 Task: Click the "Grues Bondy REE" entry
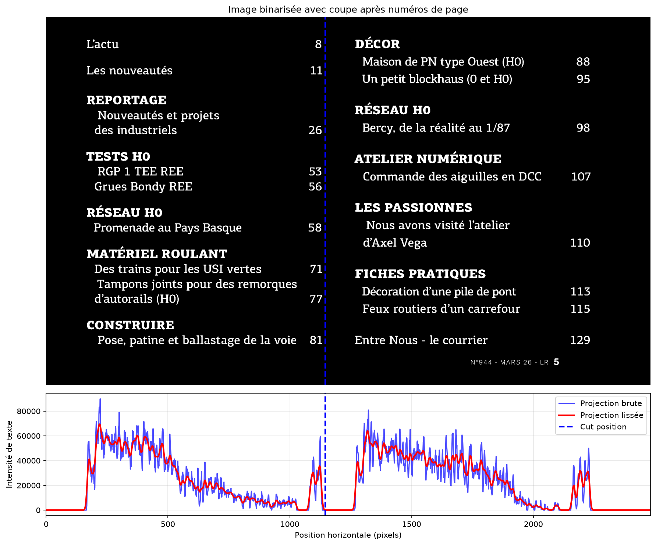(x=143, y=187)
